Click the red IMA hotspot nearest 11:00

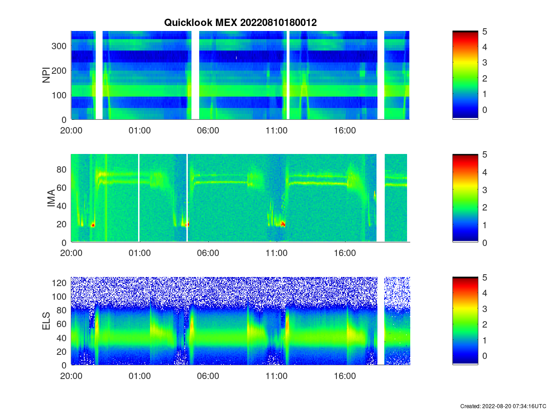pyautogui.click(x=283, y=224)
